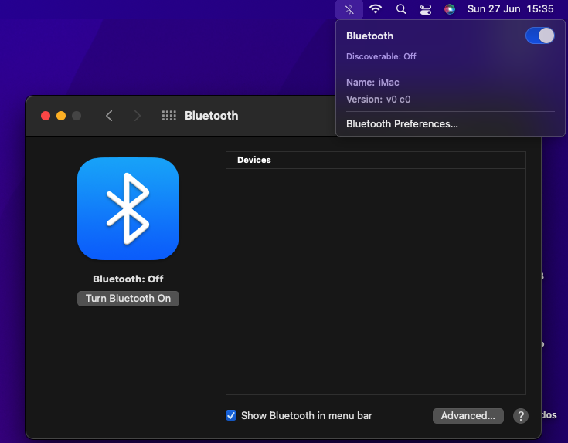
Task: Click Name: iMac entry in dropdown
Action: [372, 83]
